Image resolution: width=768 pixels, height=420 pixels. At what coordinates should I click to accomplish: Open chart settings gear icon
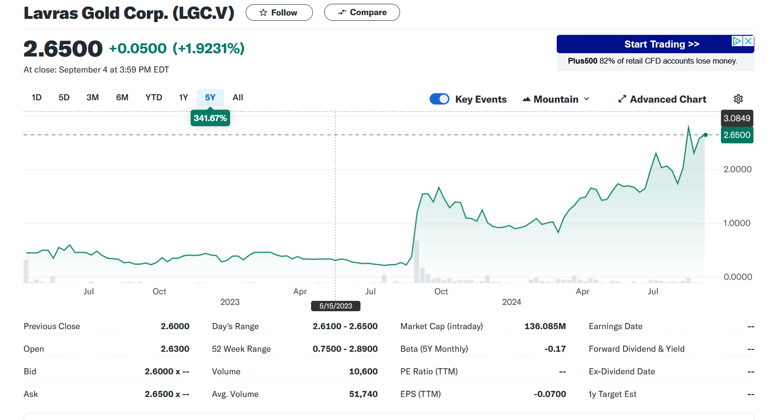tap(738, 99)
